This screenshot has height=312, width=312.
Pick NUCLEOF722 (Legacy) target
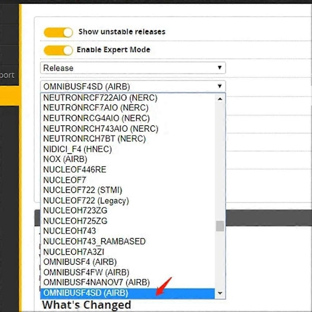coord(127,201)
